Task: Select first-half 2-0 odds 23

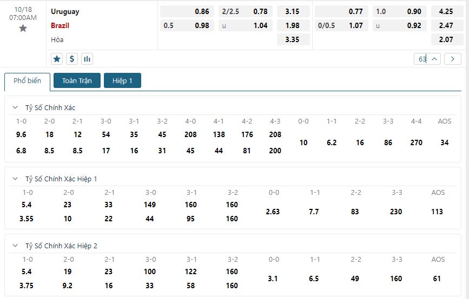Action: 68,205
